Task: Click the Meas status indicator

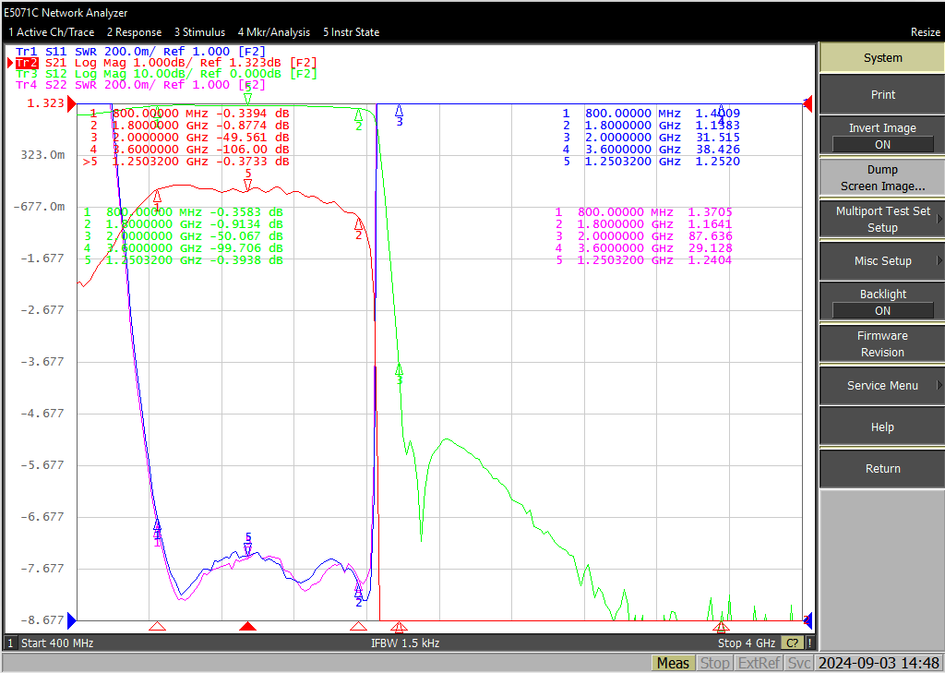Action: 673,664
